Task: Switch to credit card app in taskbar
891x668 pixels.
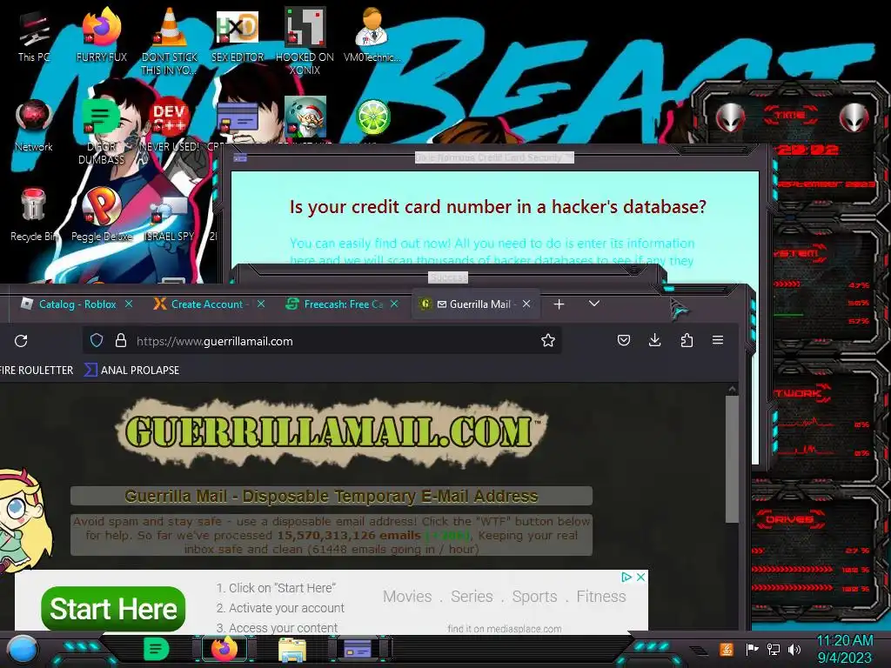Action: 358,649
